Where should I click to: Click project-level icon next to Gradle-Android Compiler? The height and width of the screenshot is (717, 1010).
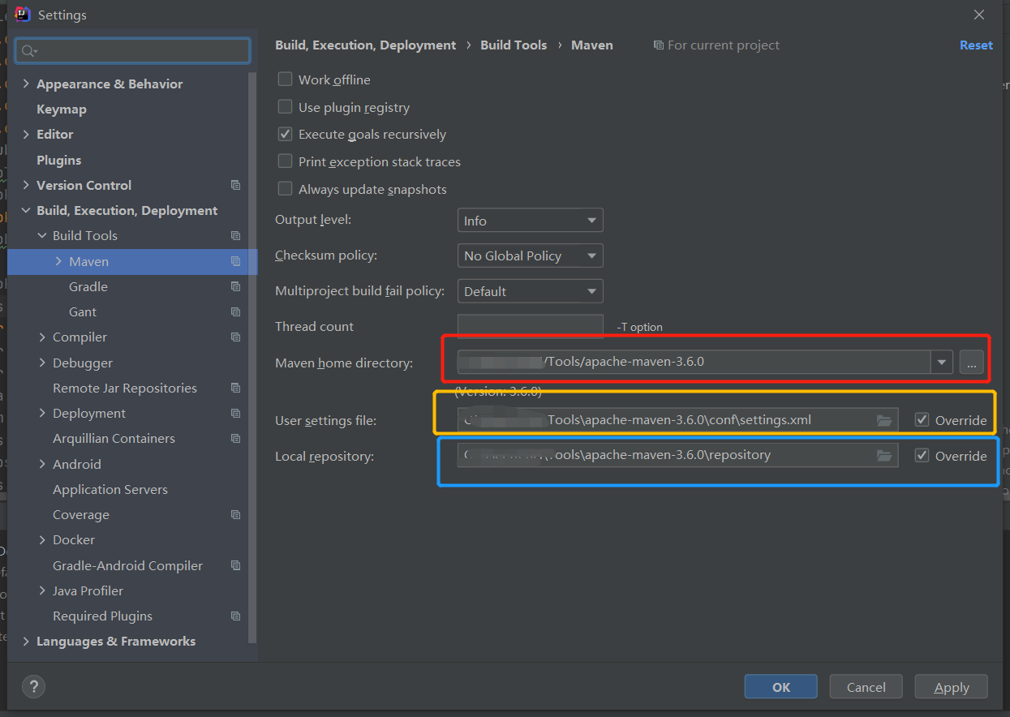click(x=235, y=565)
